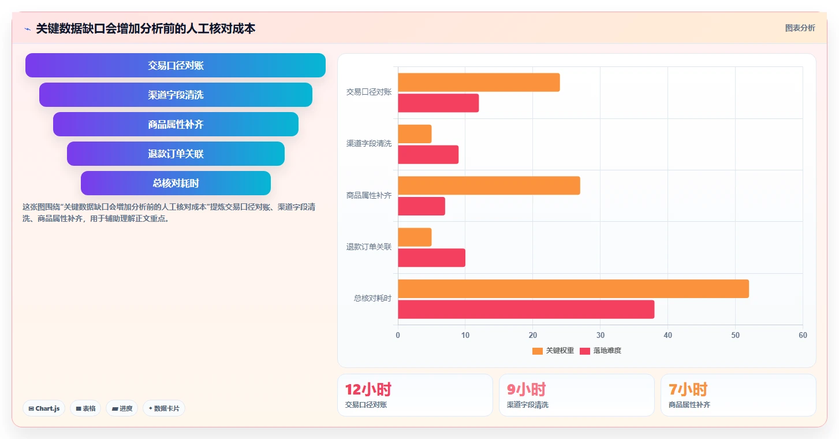Click the y-axis label 交易口径对账
This screenshot has height=439, width=839.
coord(368,92)
